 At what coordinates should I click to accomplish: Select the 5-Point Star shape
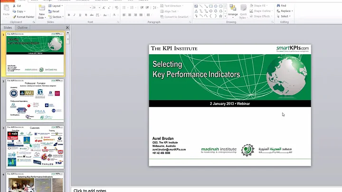pos(221,16)
